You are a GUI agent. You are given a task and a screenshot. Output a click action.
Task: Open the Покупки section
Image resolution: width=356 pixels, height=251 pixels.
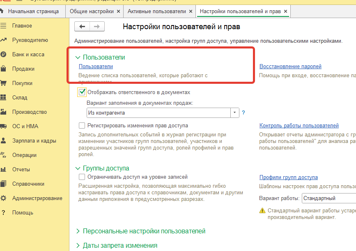[x=22, y=83]
